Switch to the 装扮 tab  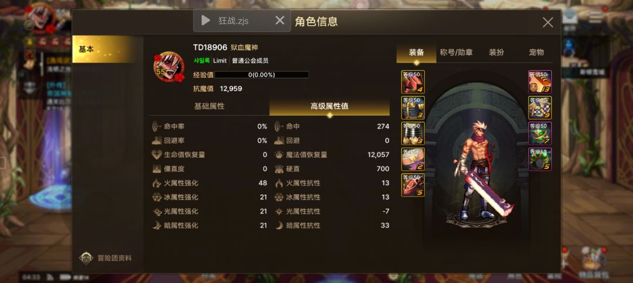tap(496, 53)
